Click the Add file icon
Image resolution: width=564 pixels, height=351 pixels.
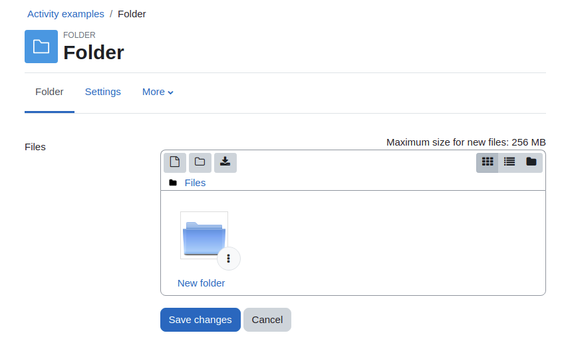[175, 163]
